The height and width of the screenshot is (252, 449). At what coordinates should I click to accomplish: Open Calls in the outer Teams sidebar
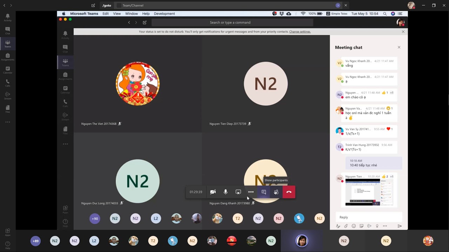tap(8, 83)
